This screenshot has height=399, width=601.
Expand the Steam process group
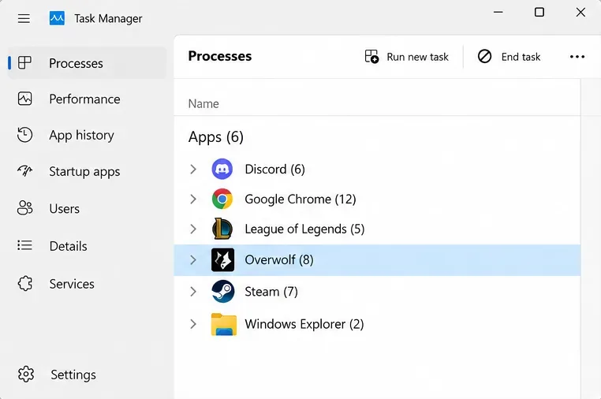[193, 291]
